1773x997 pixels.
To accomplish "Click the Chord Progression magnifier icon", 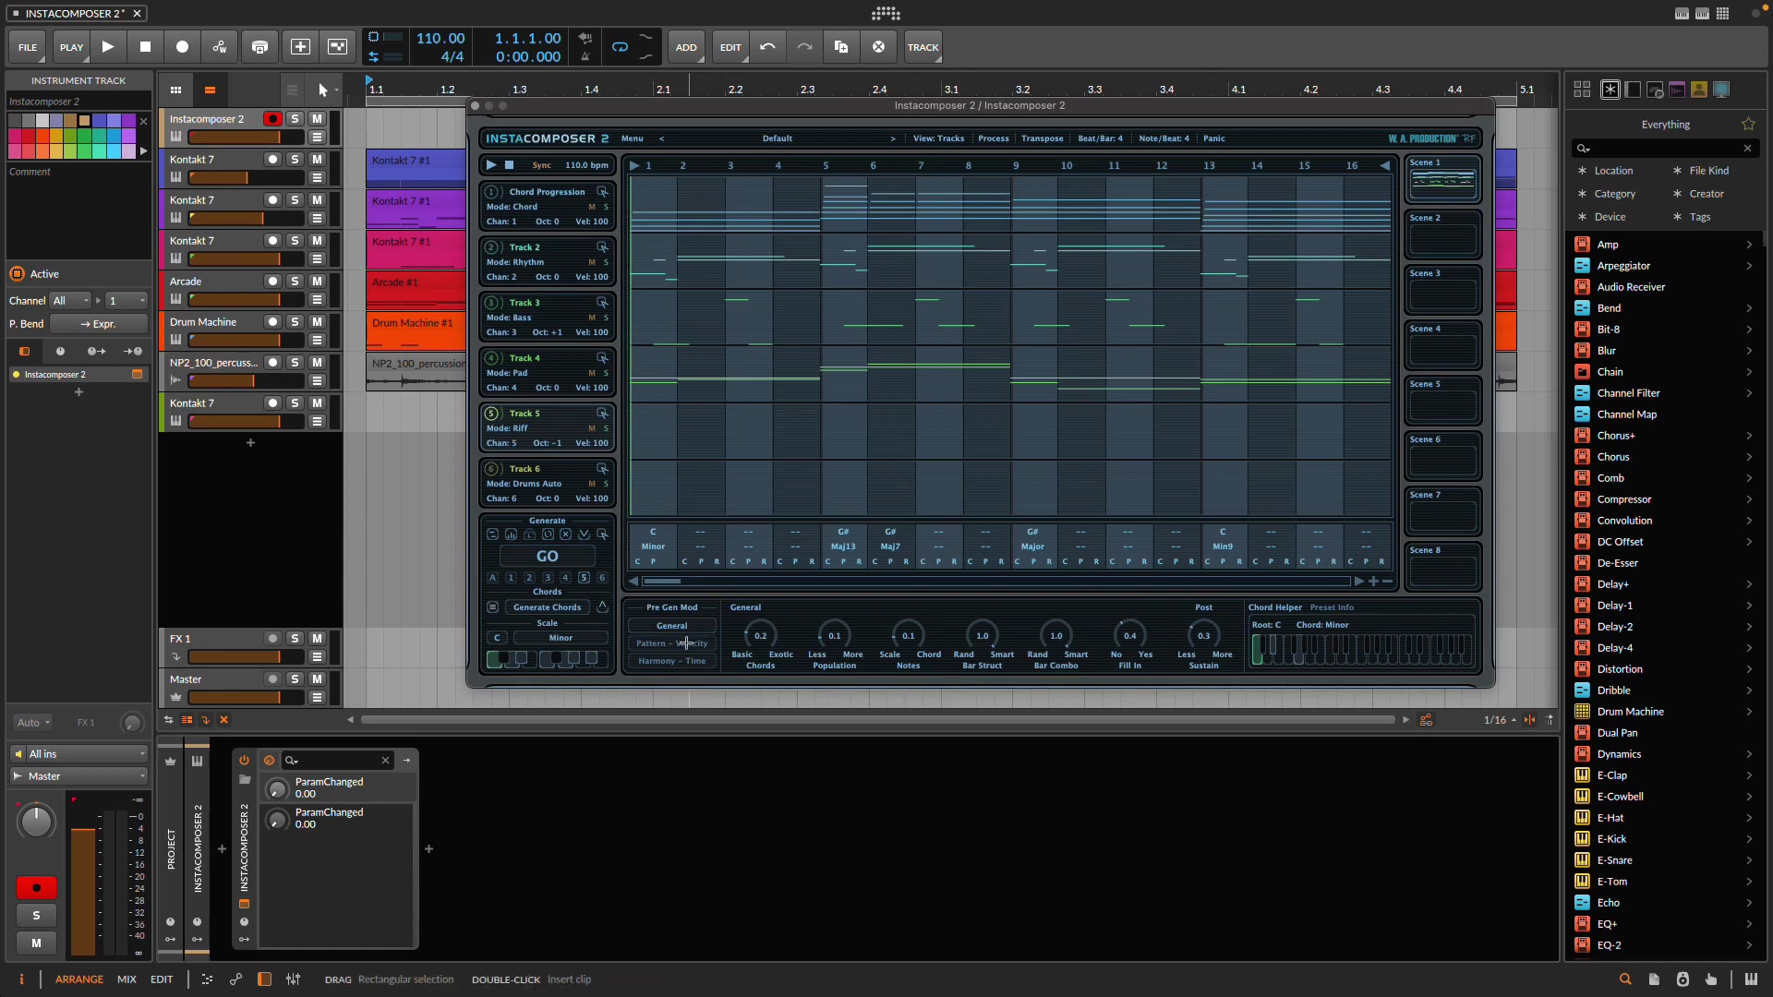I will [x=602, y=192].
